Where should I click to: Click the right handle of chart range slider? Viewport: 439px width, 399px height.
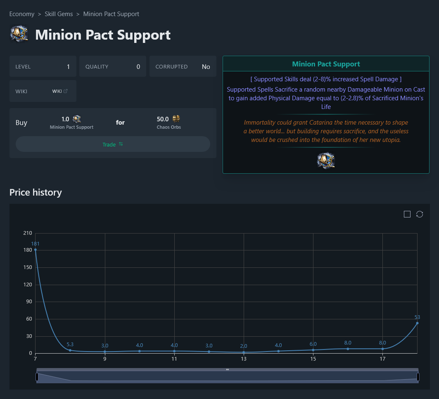pos(418,377)
